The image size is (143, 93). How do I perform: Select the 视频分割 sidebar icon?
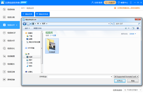(4, 17)
